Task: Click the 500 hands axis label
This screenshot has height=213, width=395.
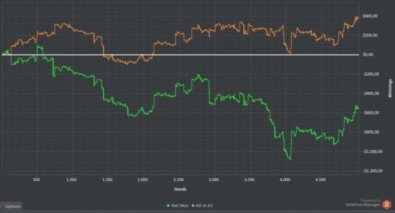Action: (x=36, y=180)
